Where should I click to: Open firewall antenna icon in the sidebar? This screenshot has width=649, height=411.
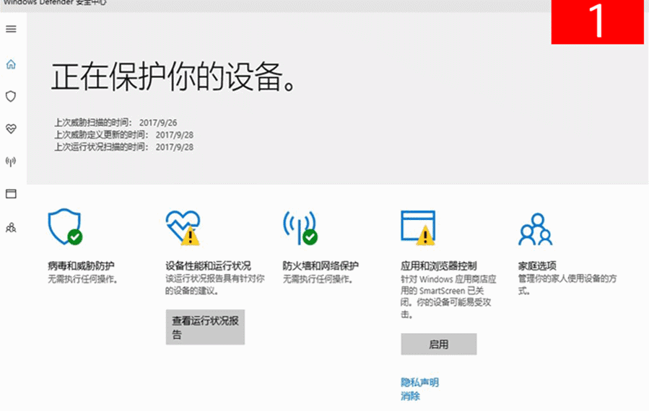tap(11, 162)
